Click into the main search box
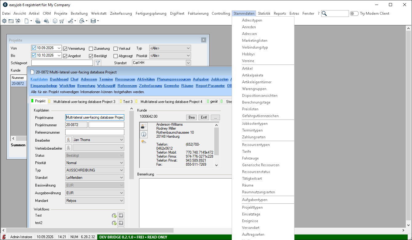412x240 pixels. tap(335, 14)
